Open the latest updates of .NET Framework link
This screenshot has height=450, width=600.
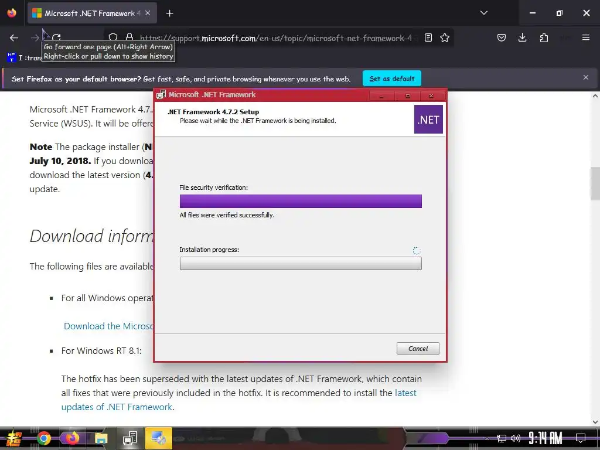click(239, 400)
